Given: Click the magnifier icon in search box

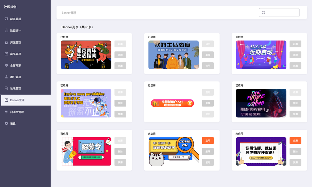Looking at the screenshot, I should (x=263, y=12).
